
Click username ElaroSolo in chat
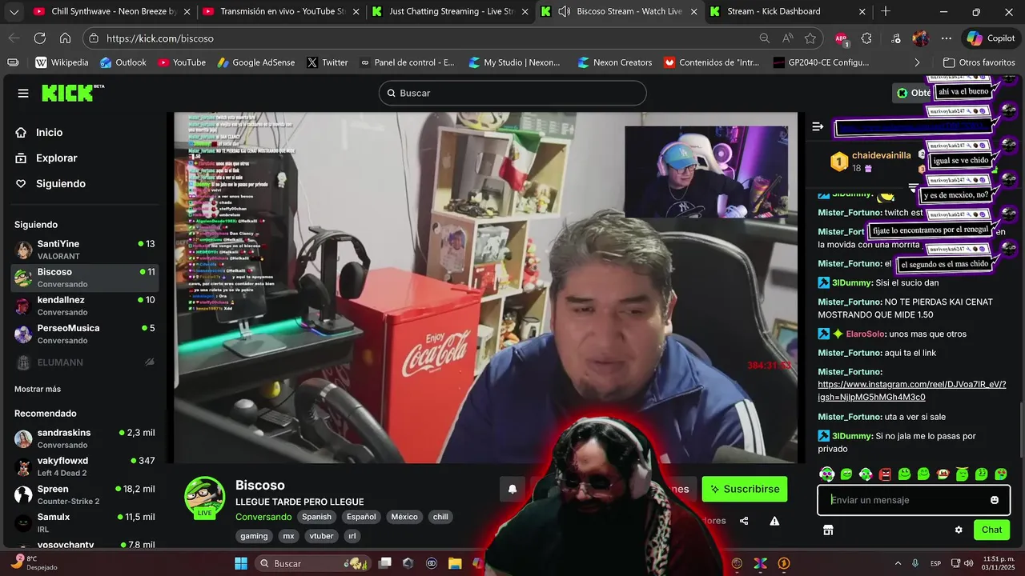tap(865, 334)
